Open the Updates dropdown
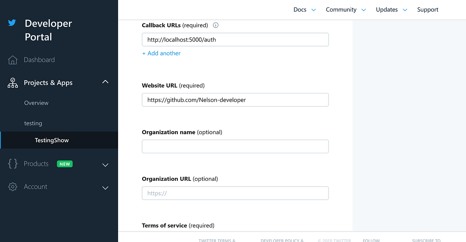466x242 pixels. tap(391, 9)
